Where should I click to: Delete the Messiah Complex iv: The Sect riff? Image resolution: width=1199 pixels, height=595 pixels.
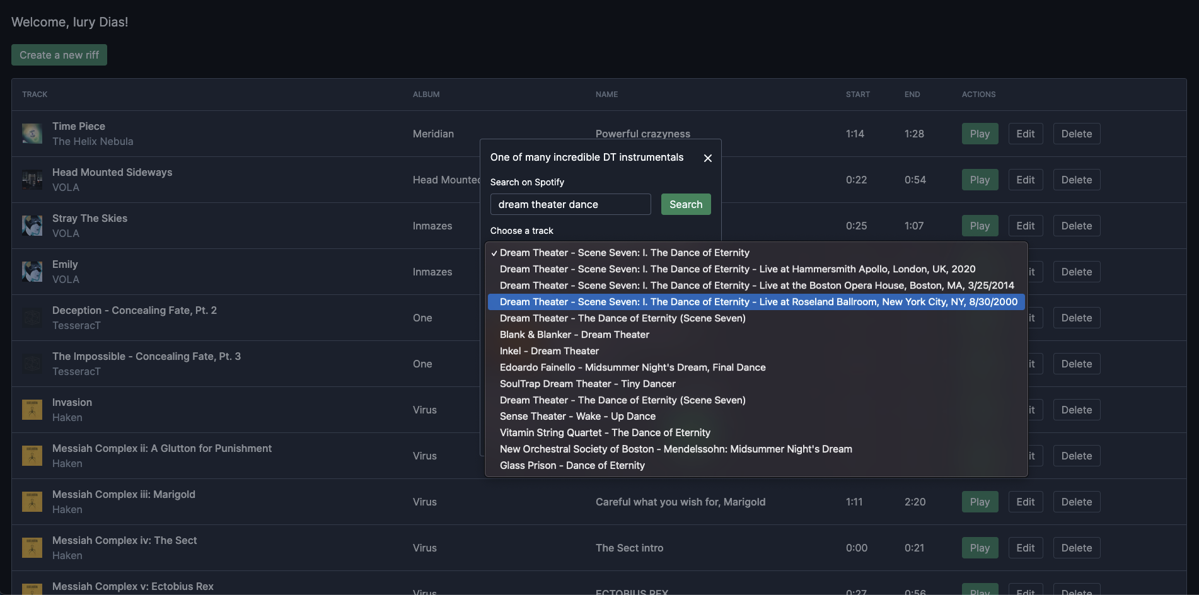[1076, 548]
